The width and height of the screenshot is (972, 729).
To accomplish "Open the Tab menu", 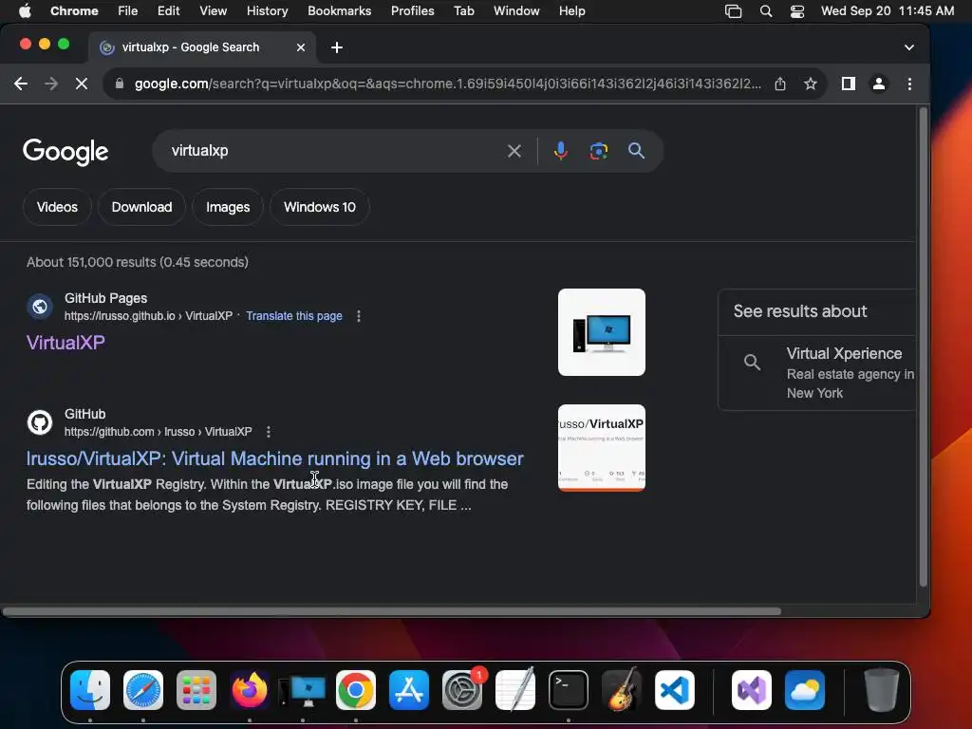I will coord(463,10).
